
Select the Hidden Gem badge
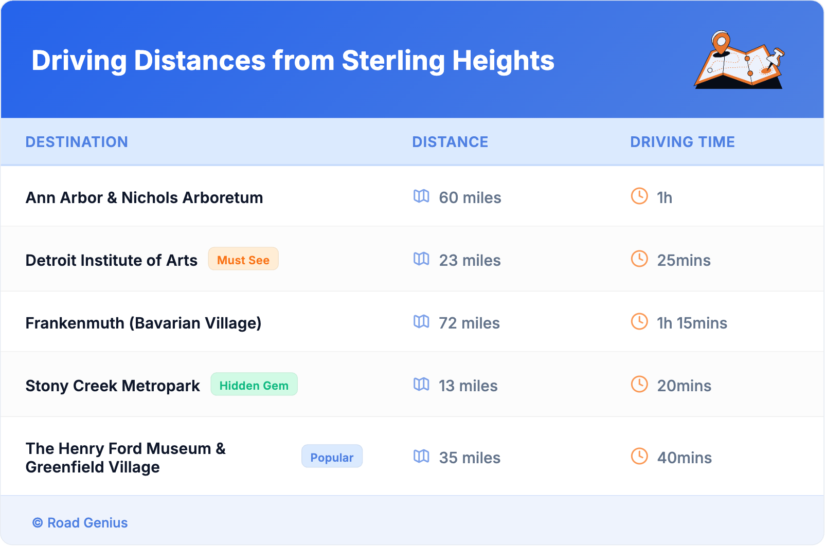[254, 385]
